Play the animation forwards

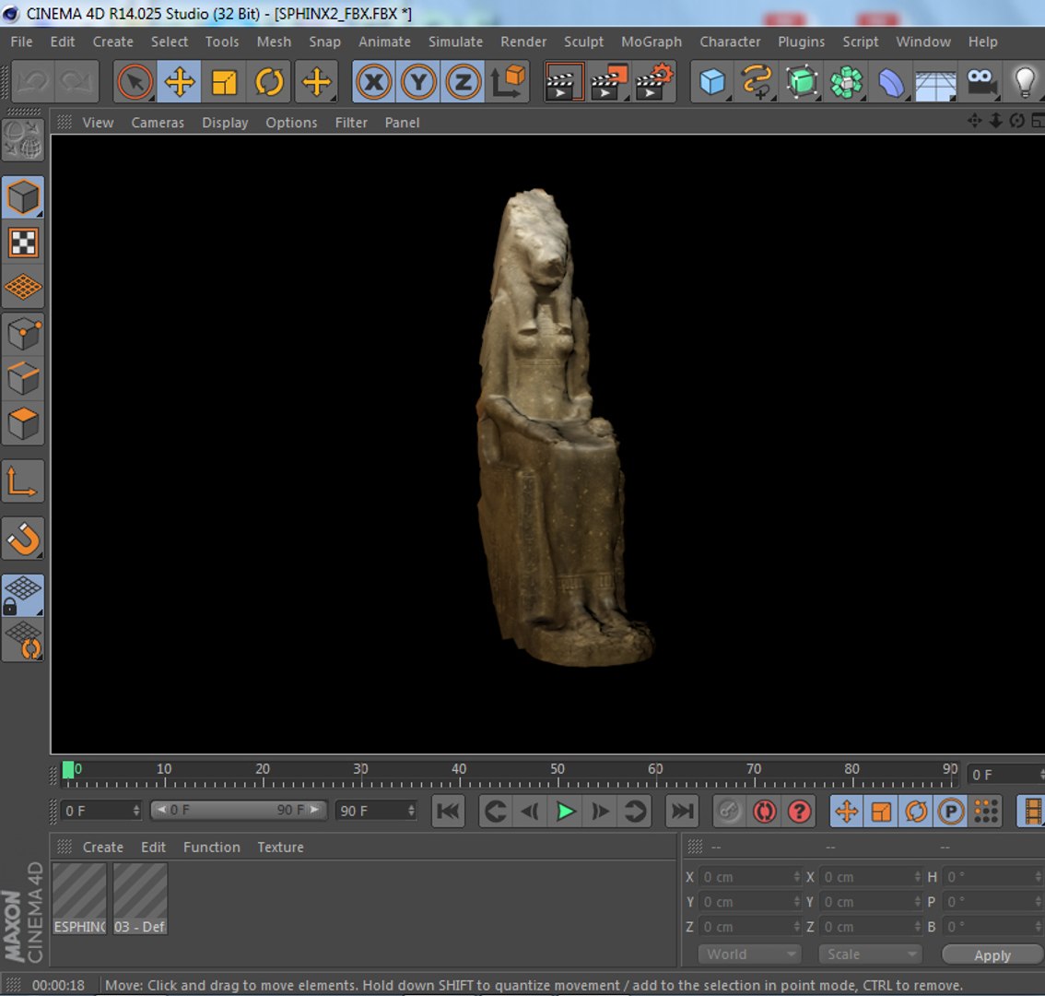565,812
